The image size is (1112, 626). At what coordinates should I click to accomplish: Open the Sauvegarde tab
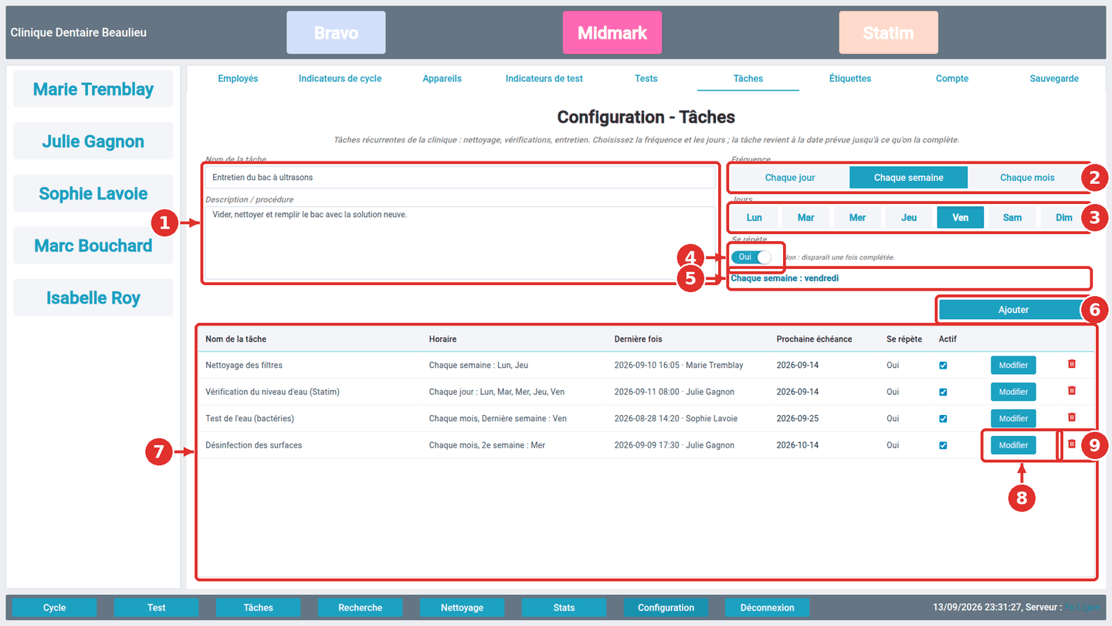tap(1054, 78)
